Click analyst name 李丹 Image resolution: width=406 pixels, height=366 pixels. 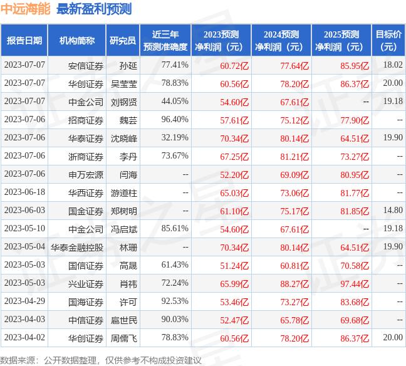pos(128,157)
